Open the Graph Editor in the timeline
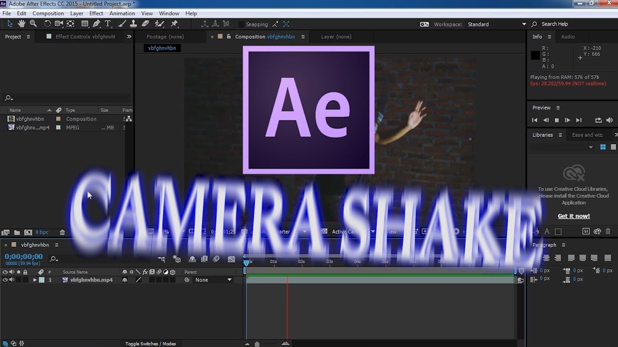 [231, 259]
